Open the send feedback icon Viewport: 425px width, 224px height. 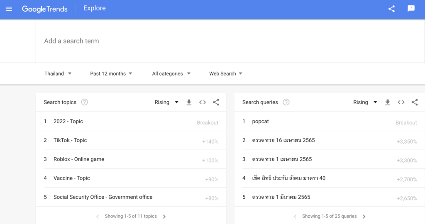pos(411,9)
